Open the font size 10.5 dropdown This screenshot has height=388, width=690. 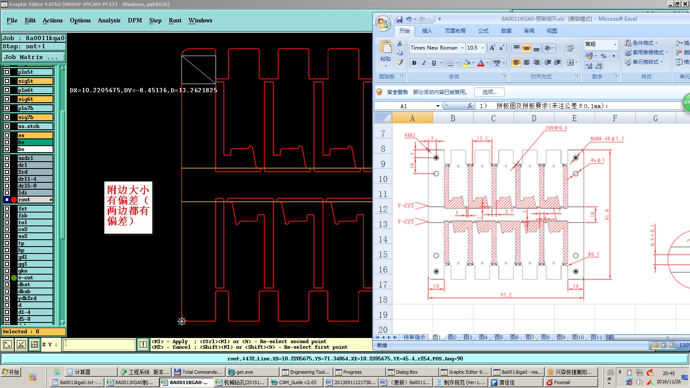[483, 48]
